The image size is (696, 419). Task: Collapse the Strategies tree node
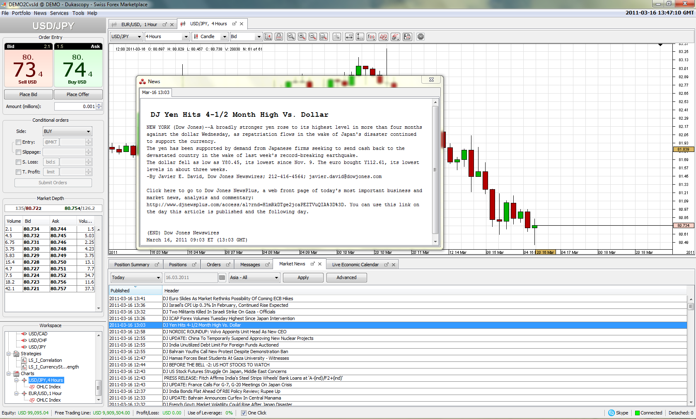tap(8, 354)
